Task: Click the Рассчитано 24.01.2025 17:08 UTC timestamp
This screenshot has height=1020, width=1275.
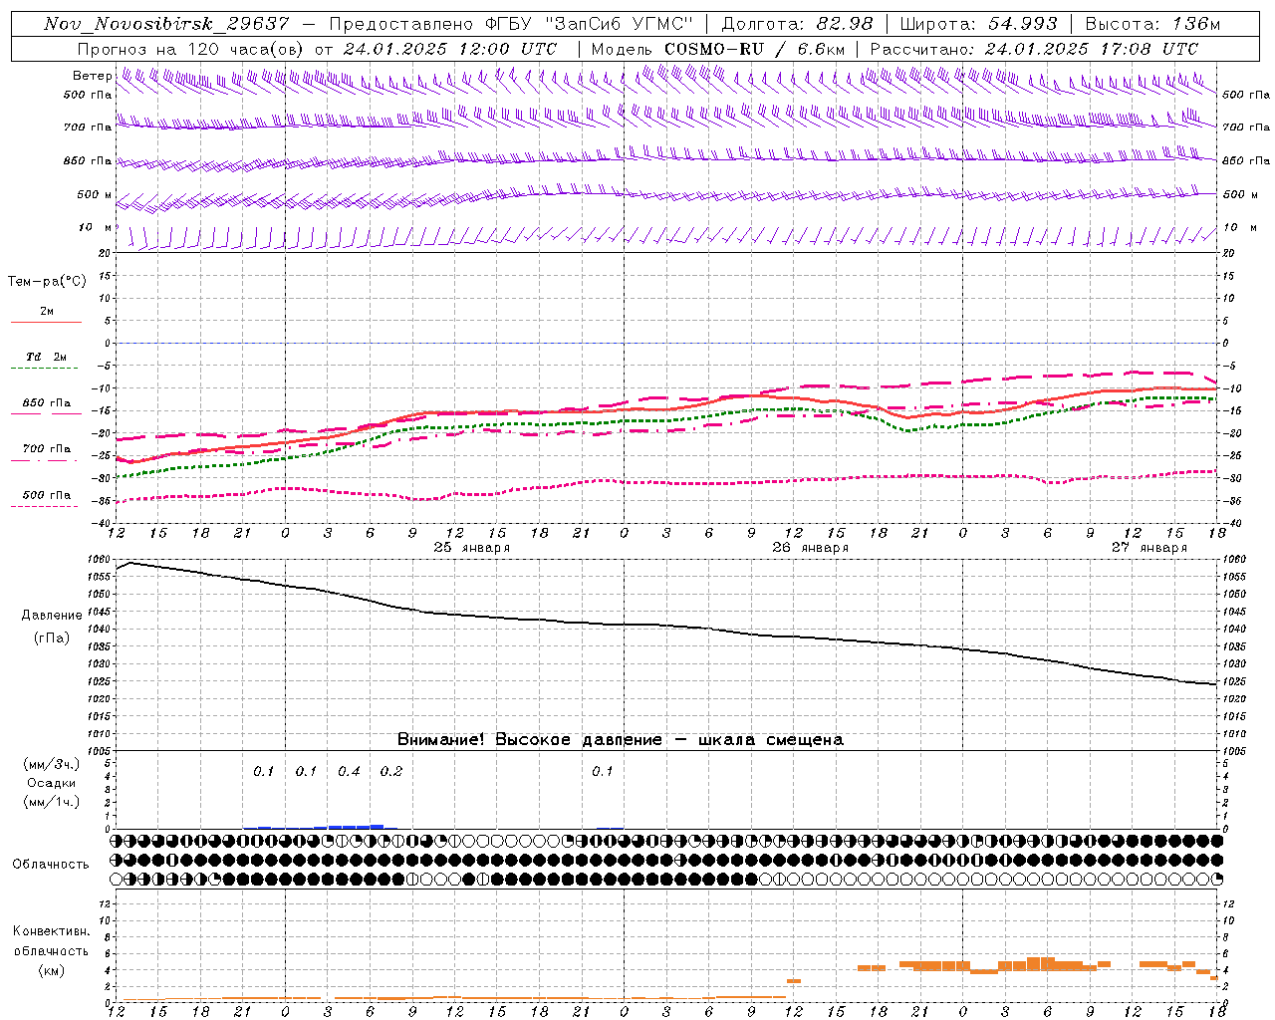Action: pos(1034,49)
